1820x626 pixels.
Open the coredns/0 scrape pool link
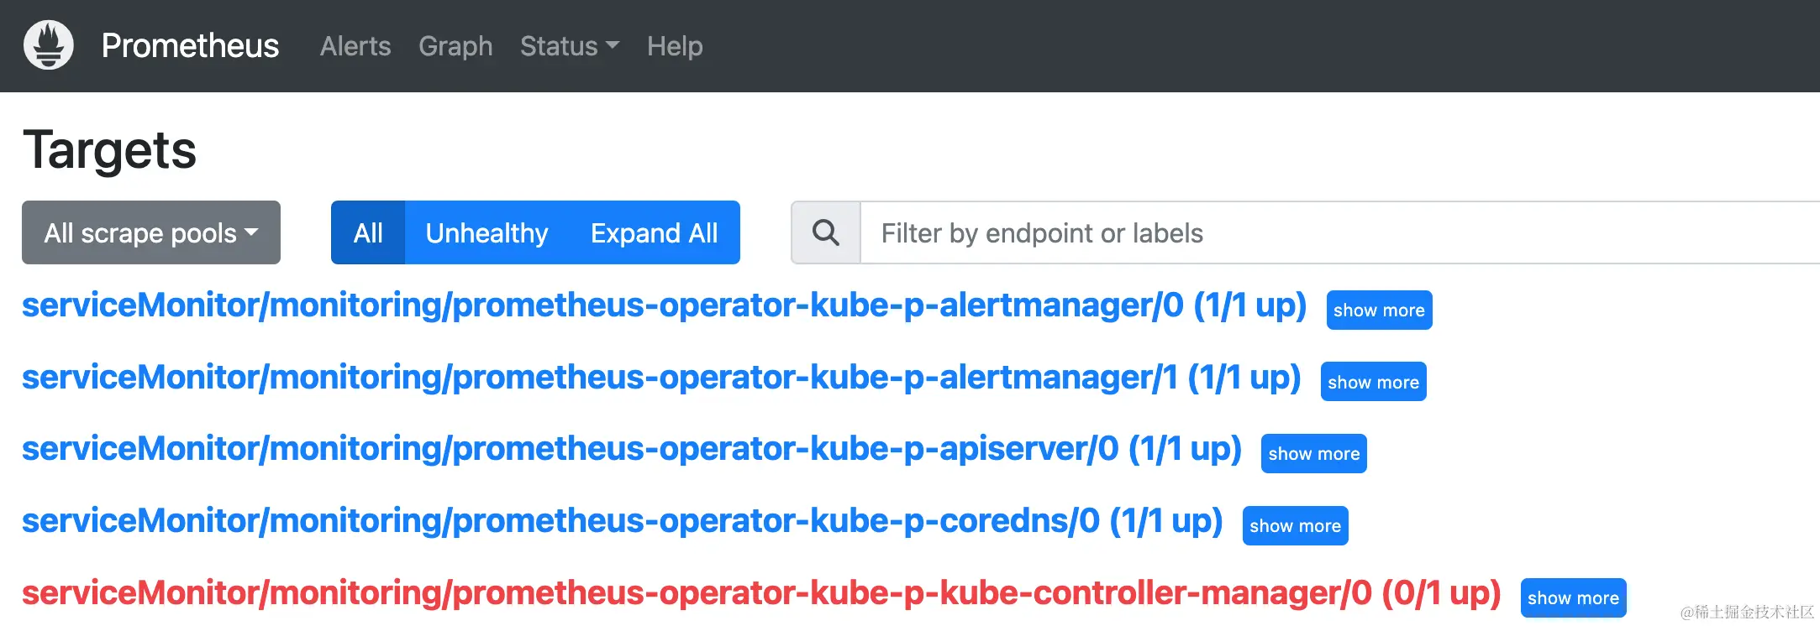(622, 521)
